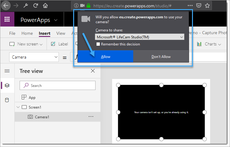Close the Tree view panel
Screen dimensions: 230x147
click(93, 71)
